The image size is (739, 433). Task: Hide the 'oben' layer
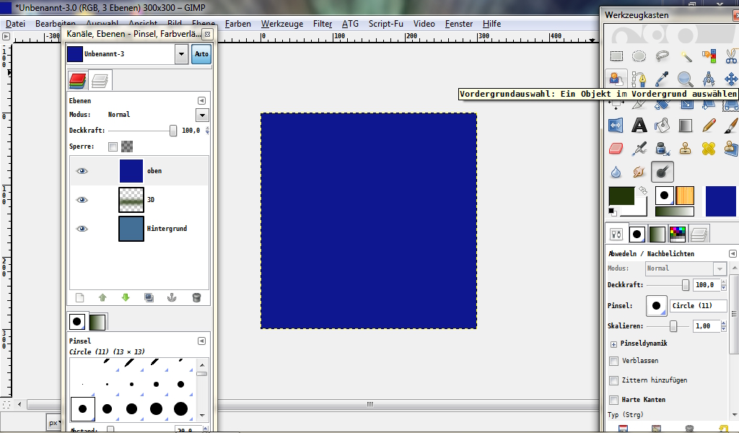(x=82, y=171)
